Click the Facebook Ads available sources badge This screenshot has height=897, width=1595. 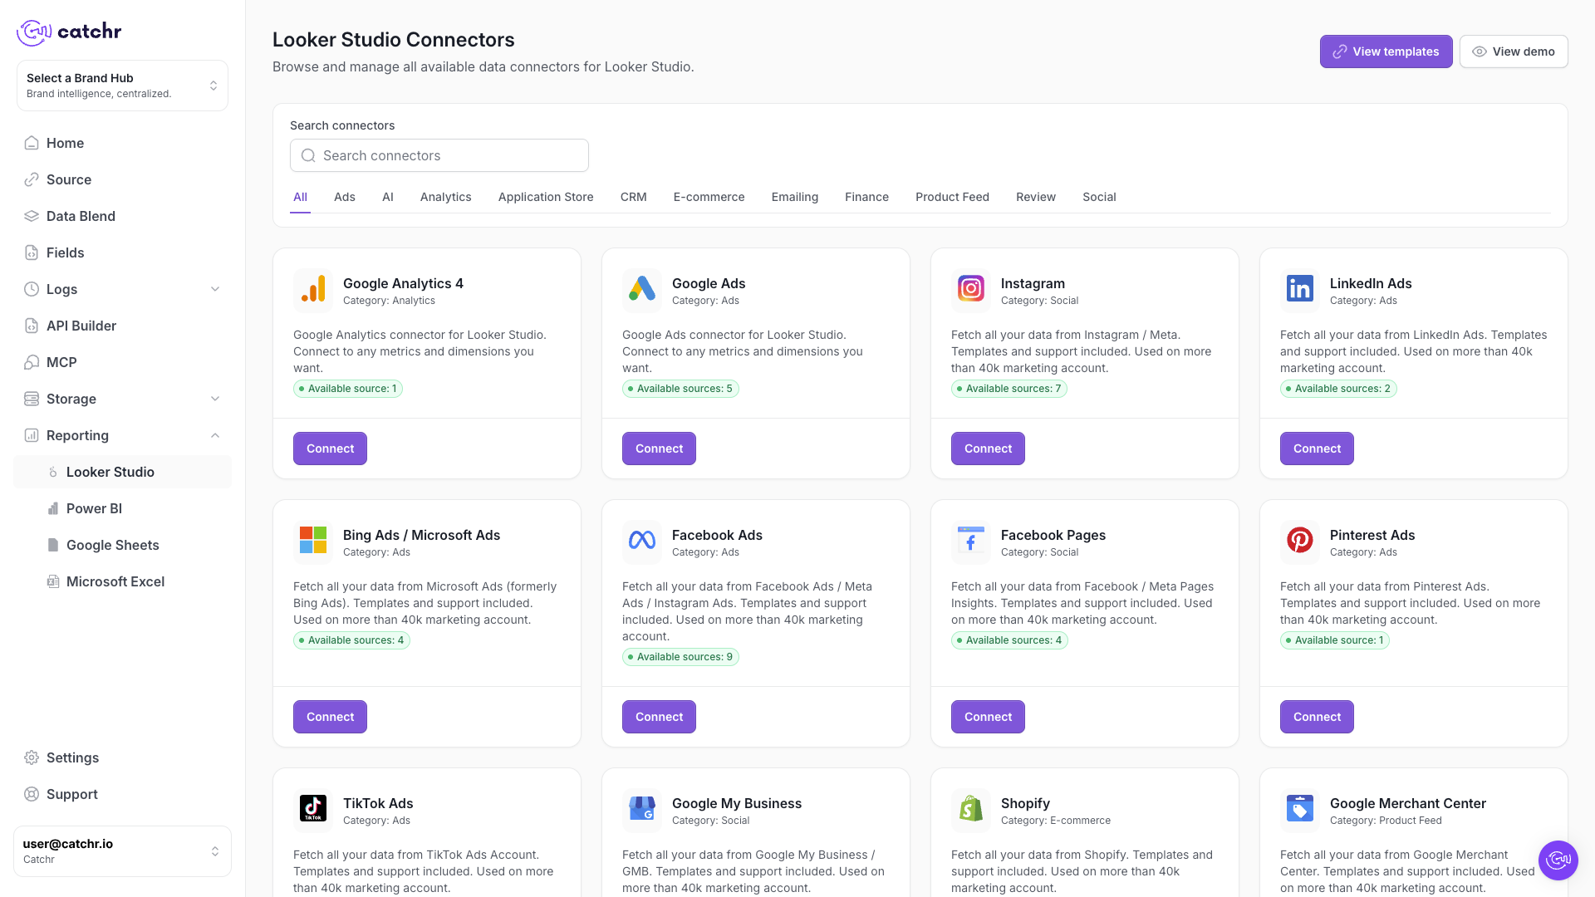pos(680,657)
